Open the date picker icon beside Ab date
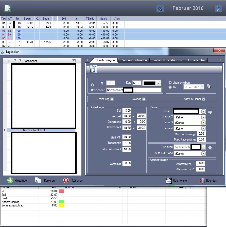226x227 pixels. coord(209,87)
